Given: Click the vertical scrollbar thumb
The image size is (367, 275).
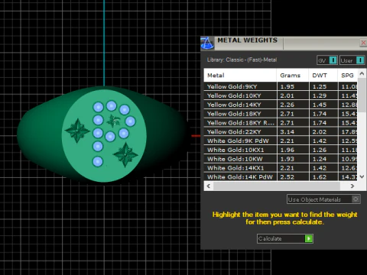Looking at the screenshot, I should tap(362, 95).
